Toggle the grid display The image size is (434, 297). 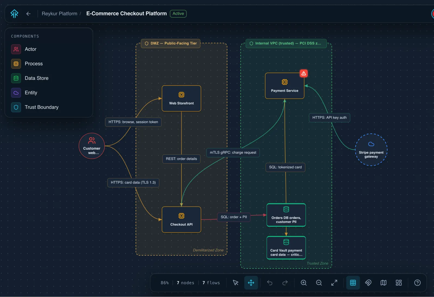click(x=353, y=283)
